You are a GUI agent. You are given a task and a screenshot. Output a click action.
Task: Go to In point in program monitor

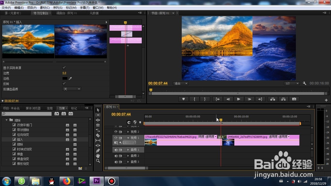(x=218, y=99)
